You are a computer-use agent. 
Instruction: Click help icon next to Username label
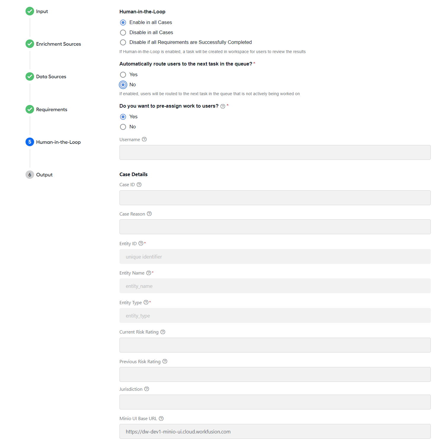click(144, 139)
